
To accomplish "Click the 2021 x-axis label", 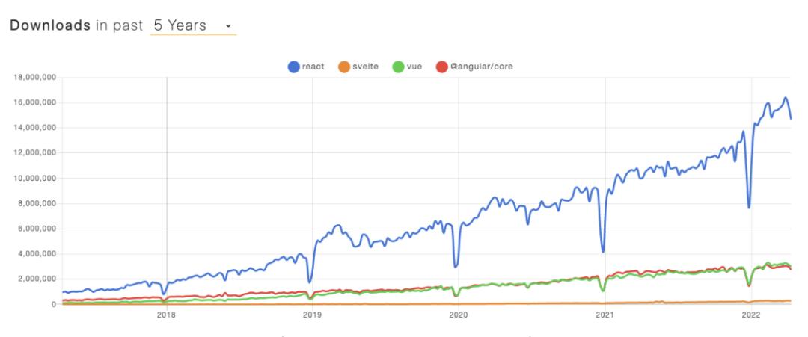I will [604, 316].
